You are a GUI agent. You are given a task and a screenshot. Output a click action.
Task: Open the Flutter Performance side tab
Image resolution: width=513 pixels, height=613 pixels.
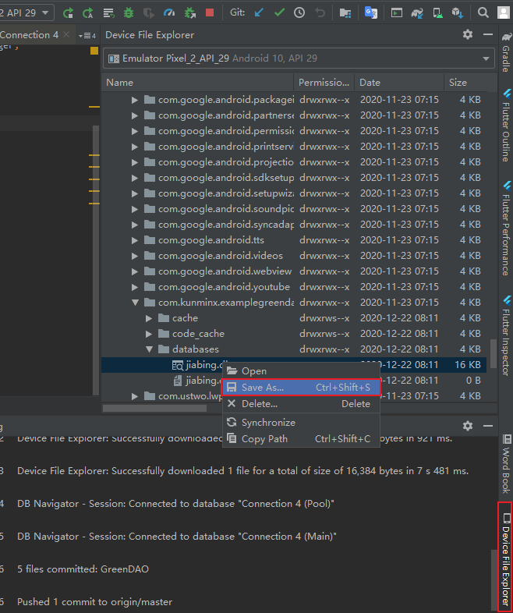click(x=506, y=229)
